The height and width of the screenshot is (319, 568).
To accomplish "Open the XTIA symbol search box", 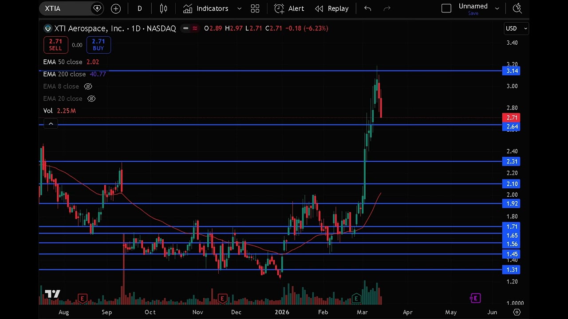I will pyautogui.click(x=71, y=8).
